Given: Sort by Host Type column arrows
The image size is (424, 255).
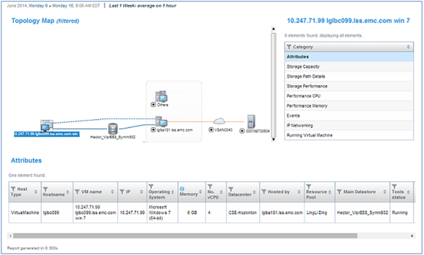Looking at the screenshot, I should click(x=36, y=192).
